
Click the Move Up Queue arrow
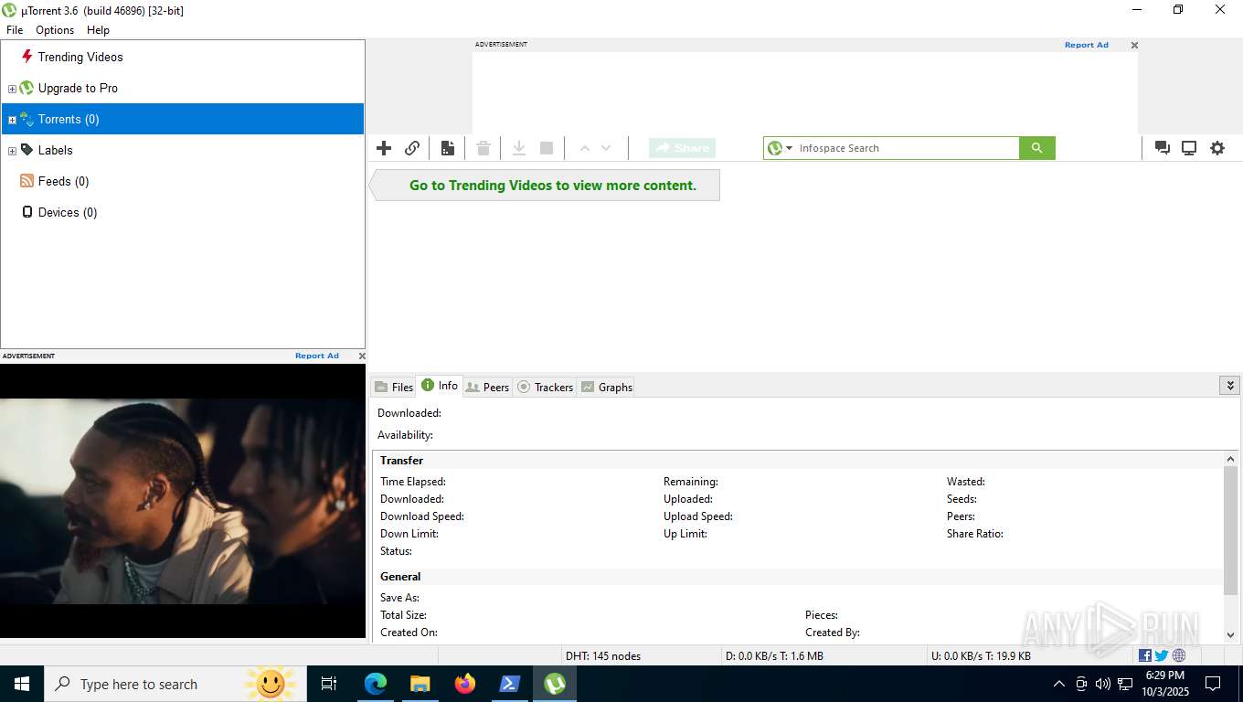click(585, 148)
